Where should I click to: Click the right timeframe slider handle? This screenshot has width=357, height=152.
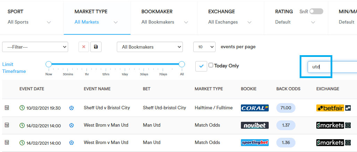182,64
